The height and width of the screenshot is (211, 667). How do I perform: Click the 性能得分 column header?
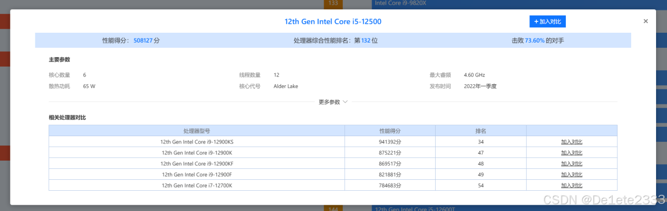[390, 130]
